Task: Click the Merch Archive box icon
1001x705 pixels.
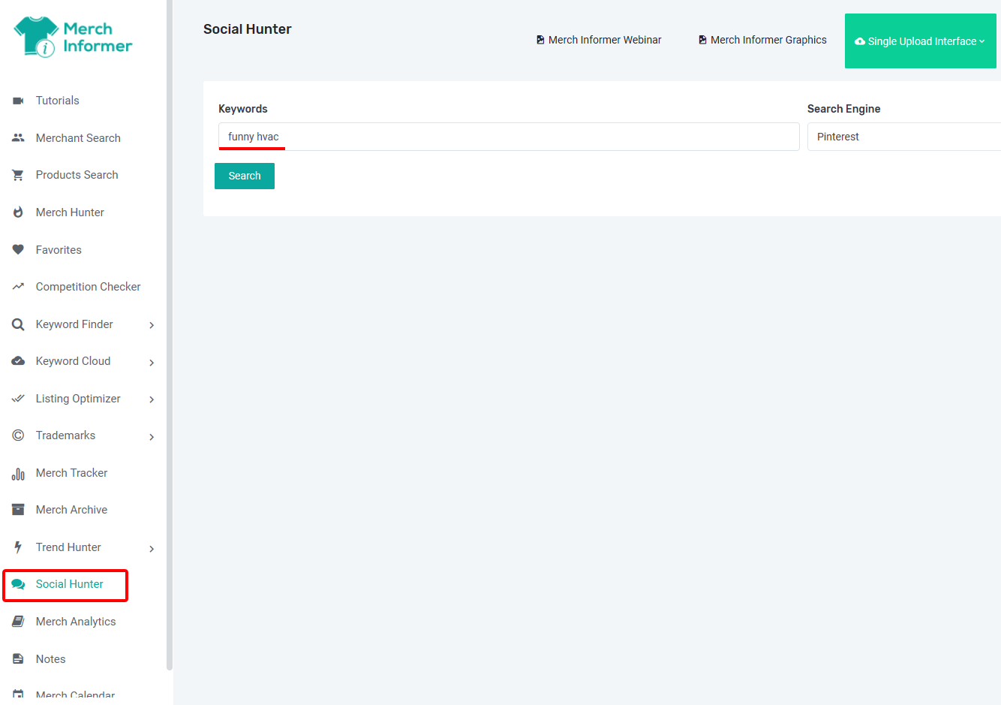Action: click(18, 510)
